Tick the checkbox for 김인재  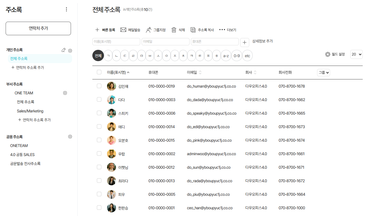(x=99, y=86)
